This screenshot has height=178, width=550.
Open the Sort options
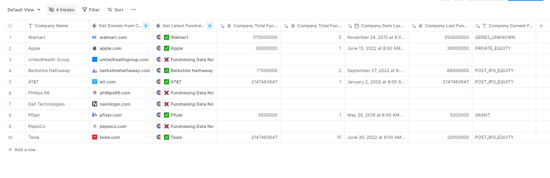tap(115, 10)
